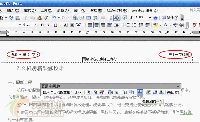The height and width of the screenshot is (122, 200).
Task: Click the font color A button
Action: [x=165, y=25]
